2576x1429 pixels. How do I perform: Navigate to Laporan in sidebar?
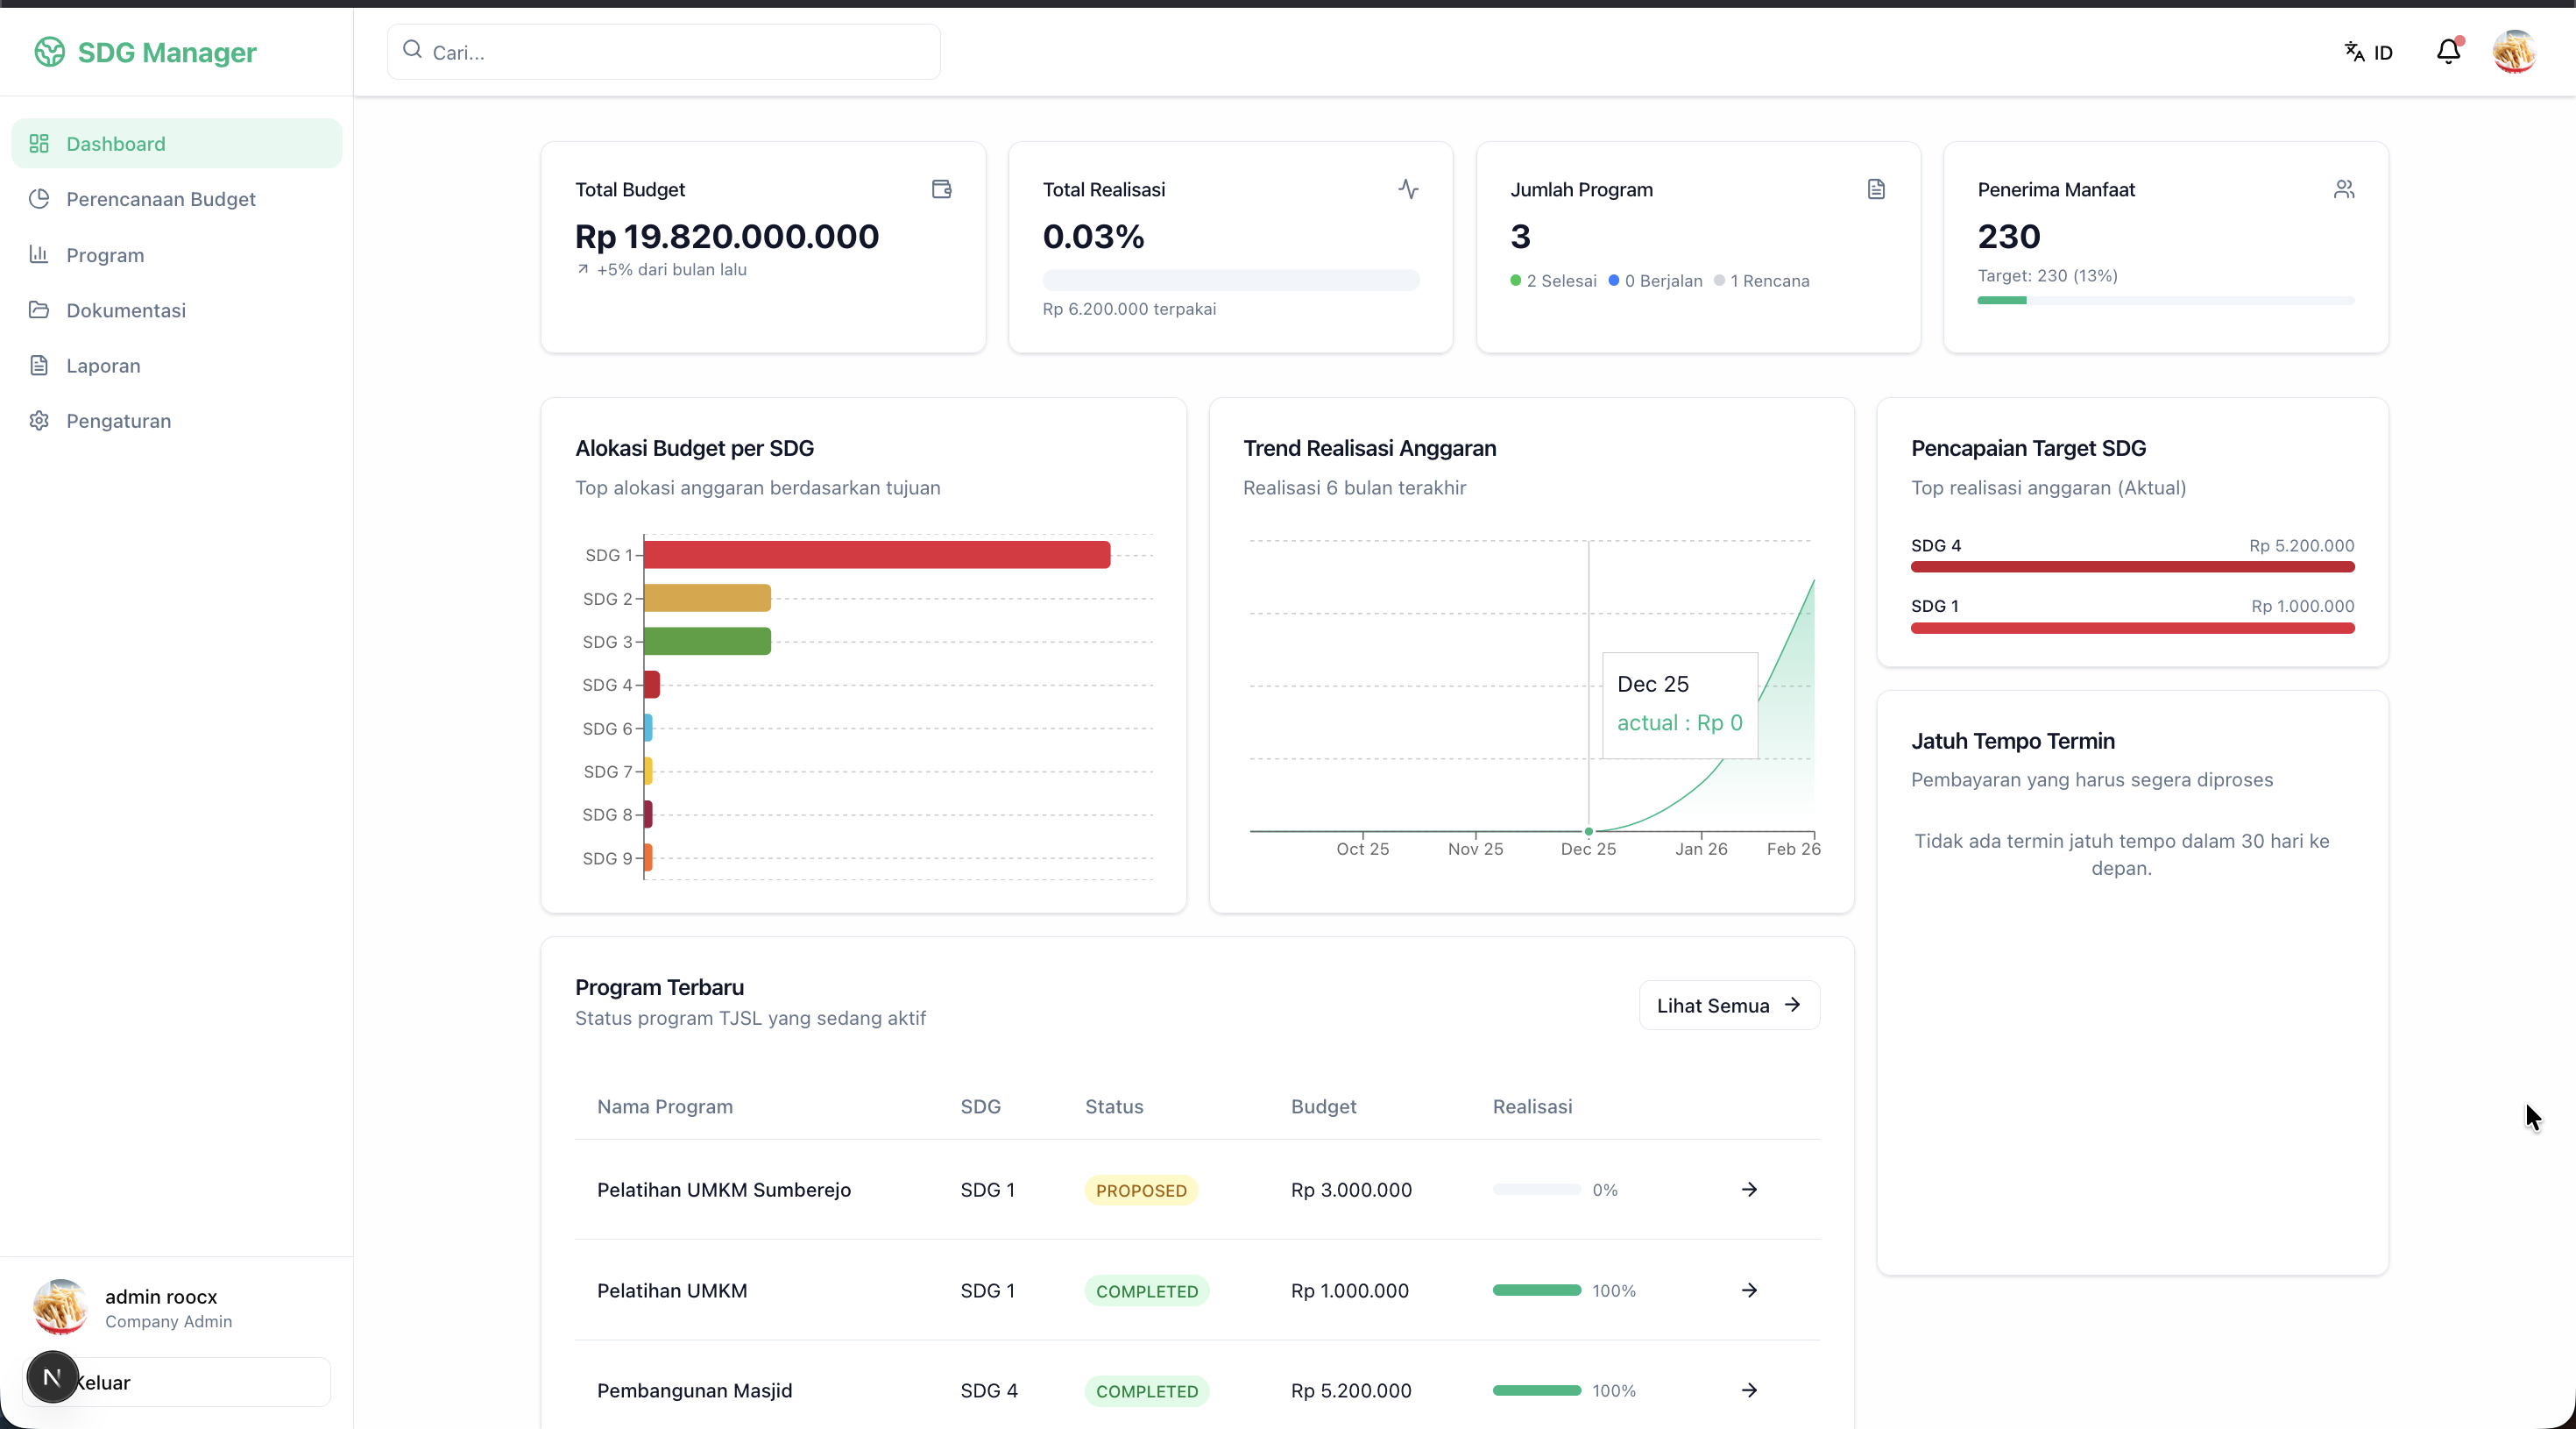pos(103,366)
